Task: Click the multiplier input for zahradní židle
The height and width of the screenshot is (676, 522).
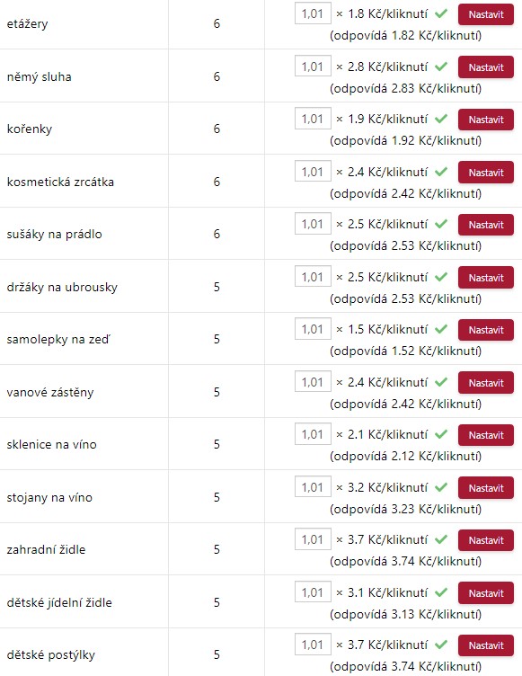Action: pos(313,538)
